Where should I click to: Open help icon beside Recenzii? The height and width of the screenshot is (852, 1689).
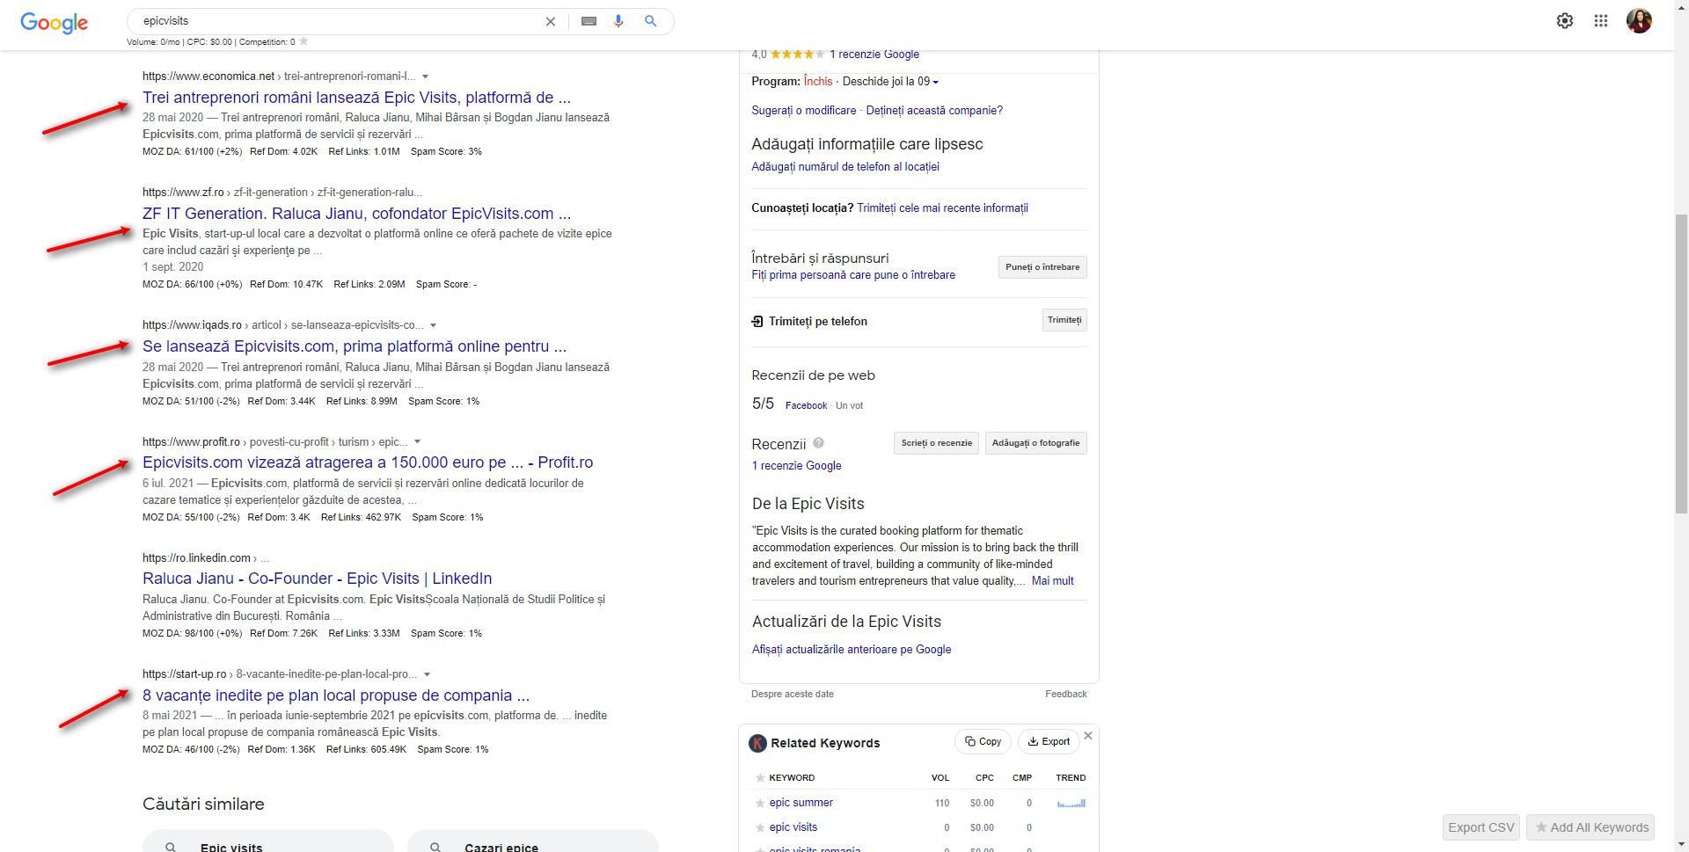818,443
